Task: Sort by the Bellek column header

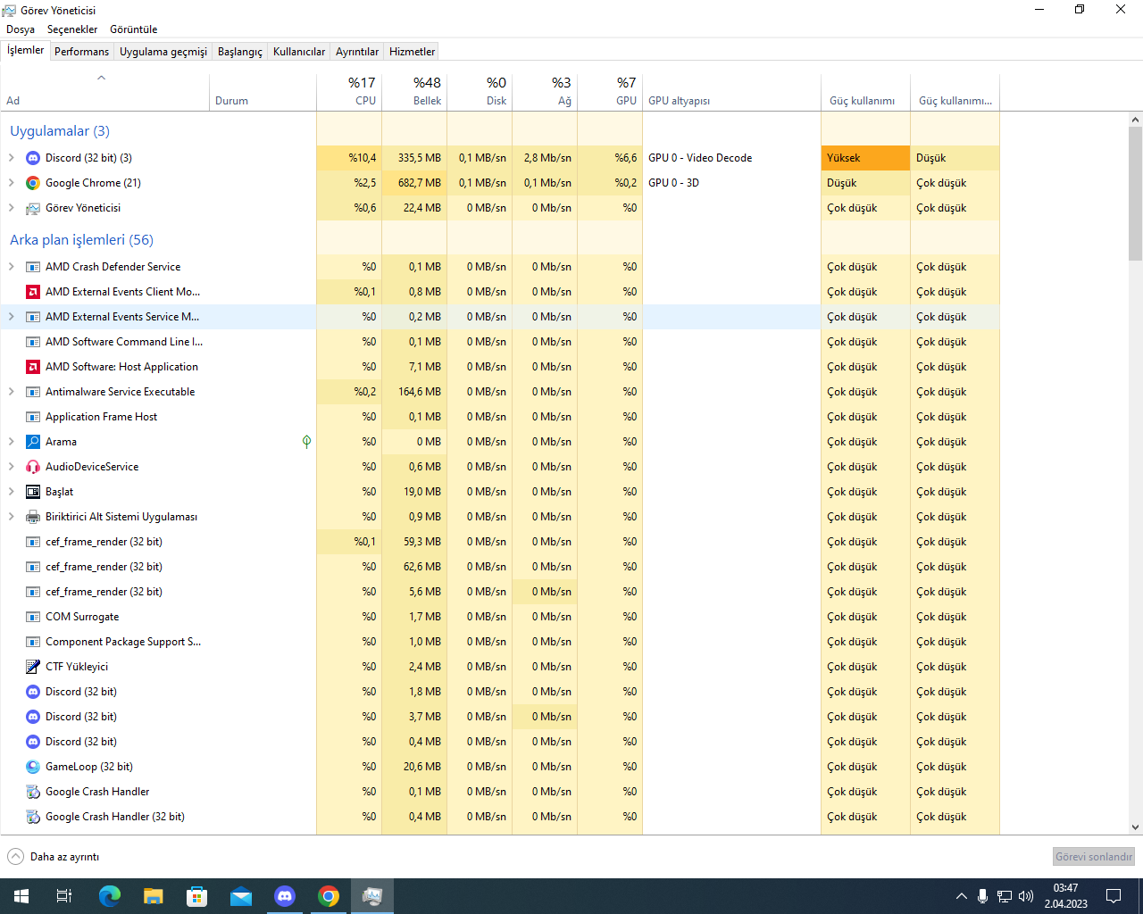Action: click(x=414, y=91)
